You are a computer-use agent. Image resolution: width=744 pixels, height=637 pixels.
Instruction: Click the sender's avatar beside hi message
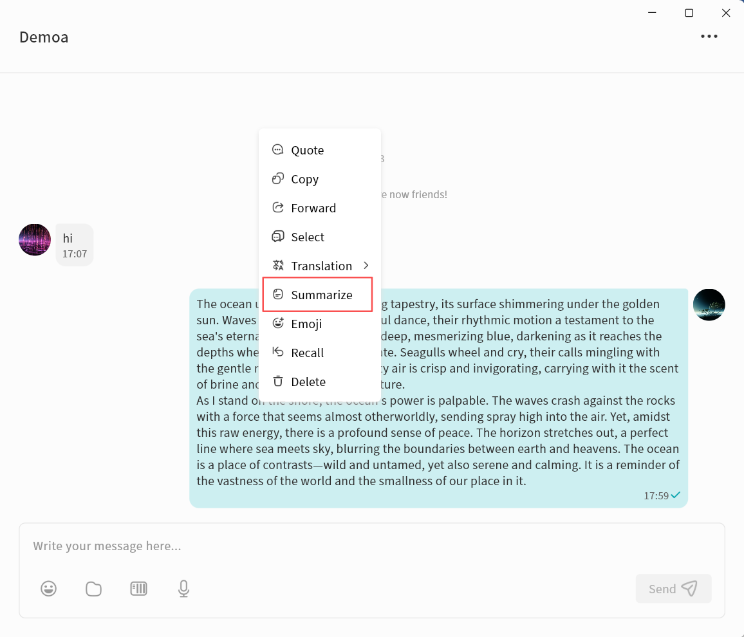click(35, 240)
